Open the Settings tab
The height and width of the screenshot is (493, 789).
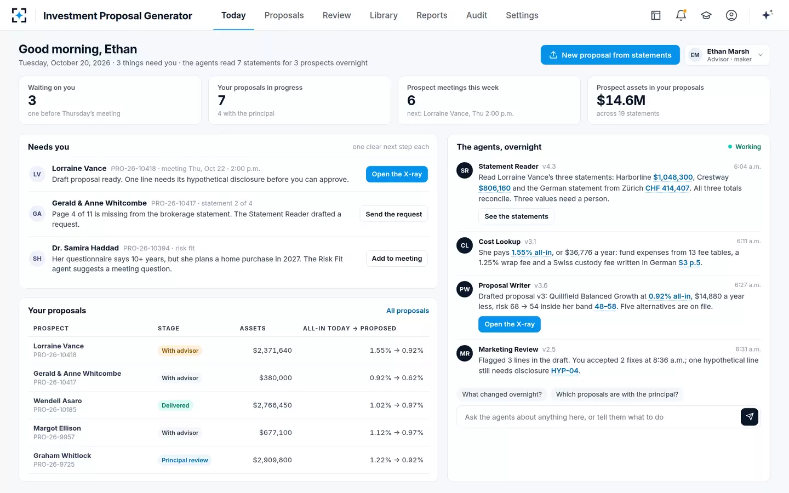tap(522, 15)
